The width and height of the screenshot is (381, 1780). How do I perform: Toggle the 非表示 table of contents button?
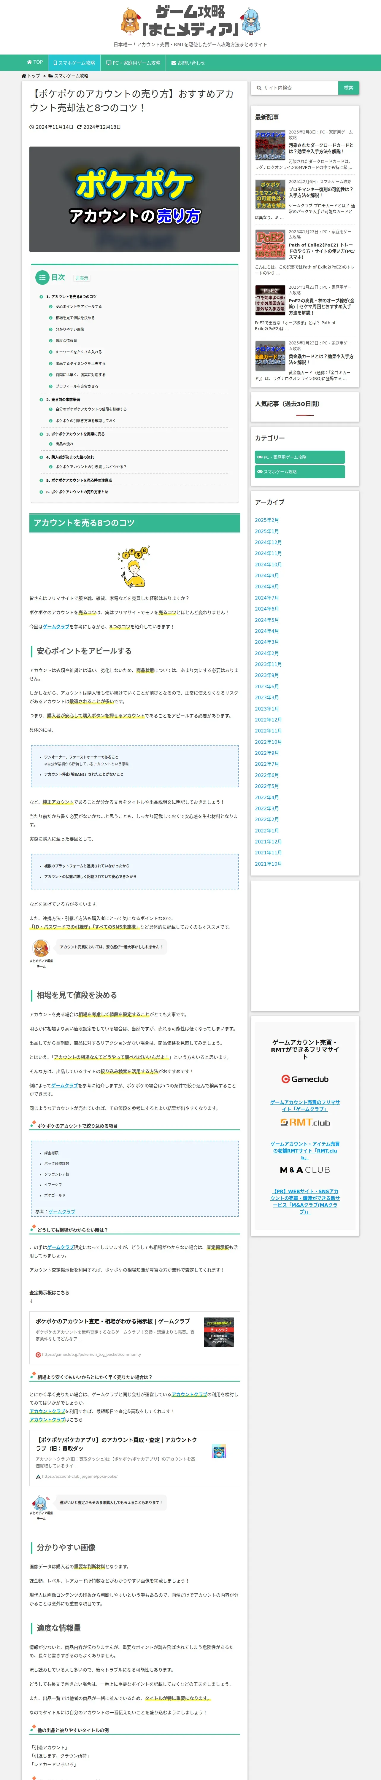tap(82, 279)
